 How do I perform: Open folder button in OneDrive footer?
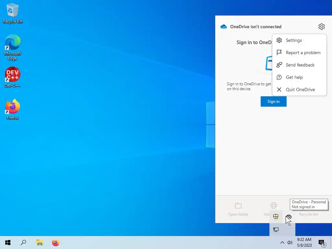238,209
